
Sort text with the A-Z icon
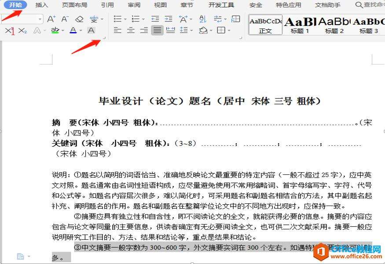[203, 19]
